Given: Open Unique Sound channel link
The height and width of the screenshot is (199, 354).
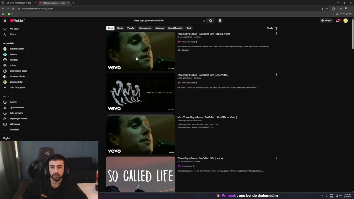Looking at the screenshot, I should coord(187,166).
